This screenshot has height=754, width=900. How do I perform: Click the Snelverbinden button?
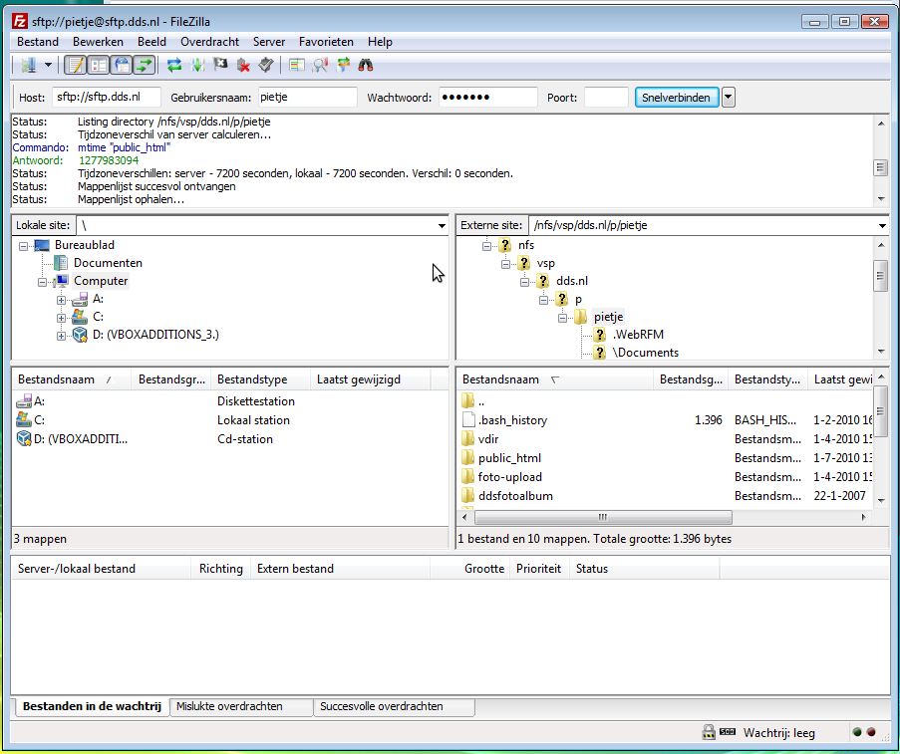(x=676, y=98)
